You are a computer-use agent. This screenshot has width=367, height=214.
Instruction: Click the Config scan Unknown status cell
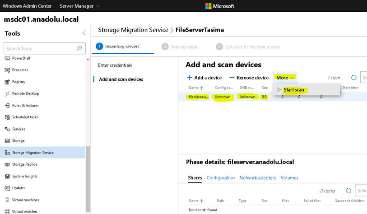click(x=223, y=97)
